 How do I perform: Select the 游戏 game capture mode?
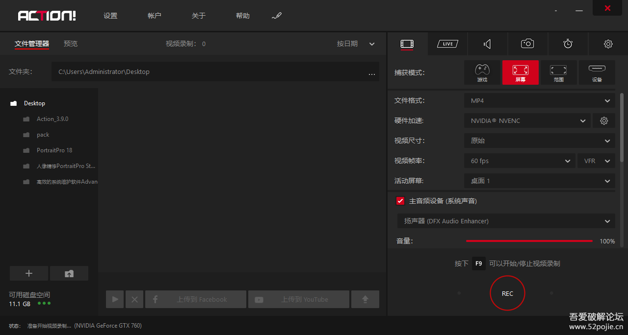point(482,72)
